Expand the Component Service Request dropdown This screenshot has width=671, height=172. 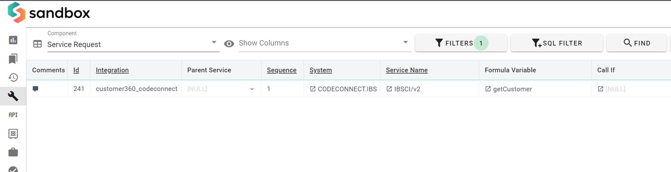pyautogui.click(x=214, y=42)
